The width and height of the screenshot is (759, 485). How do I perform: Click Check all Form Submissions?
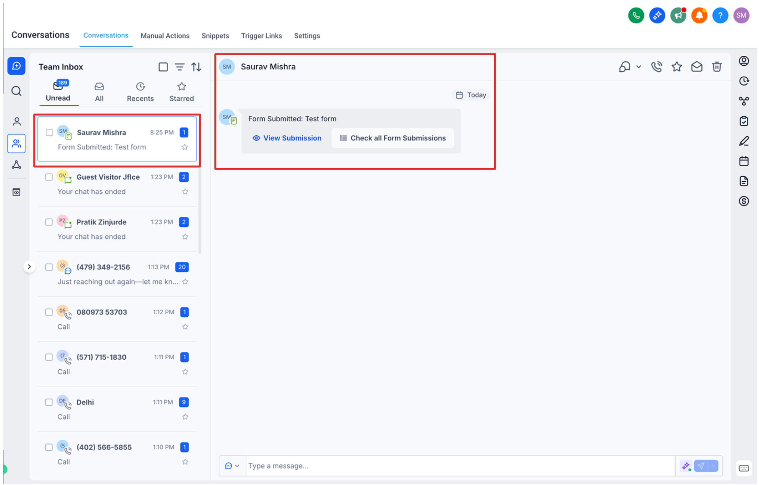pyautogui.click(x=393, y=138)
